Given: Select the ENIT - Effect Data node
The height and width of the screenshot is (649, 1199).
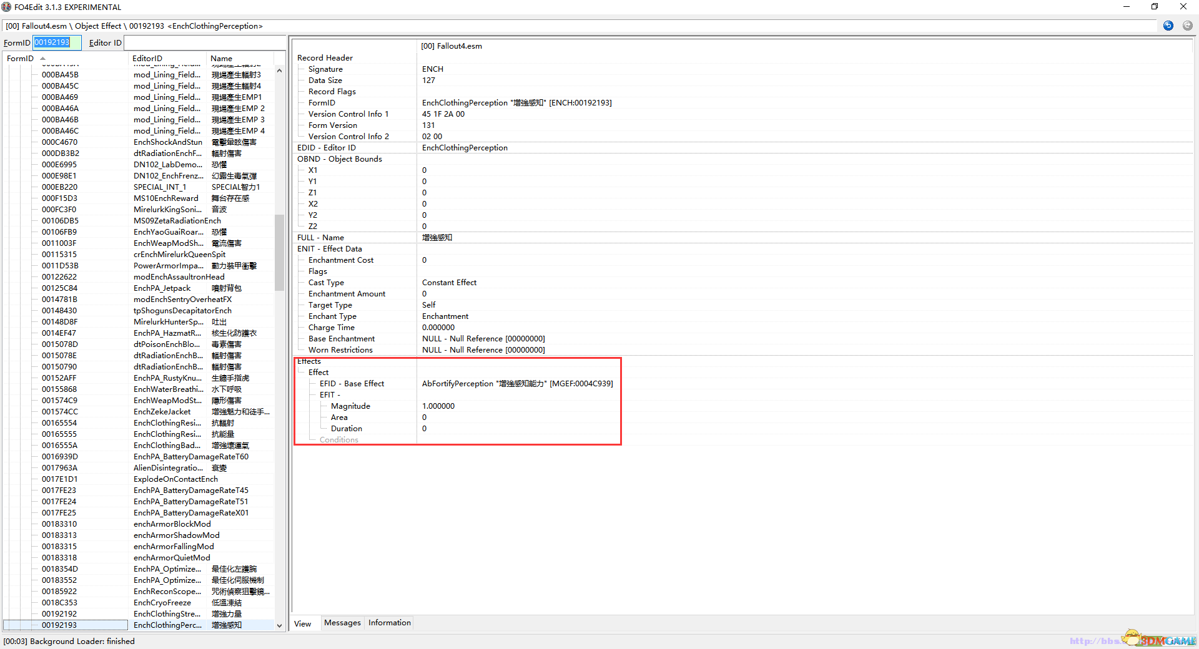Looking at the screenshot, I should tap(329, 249).
